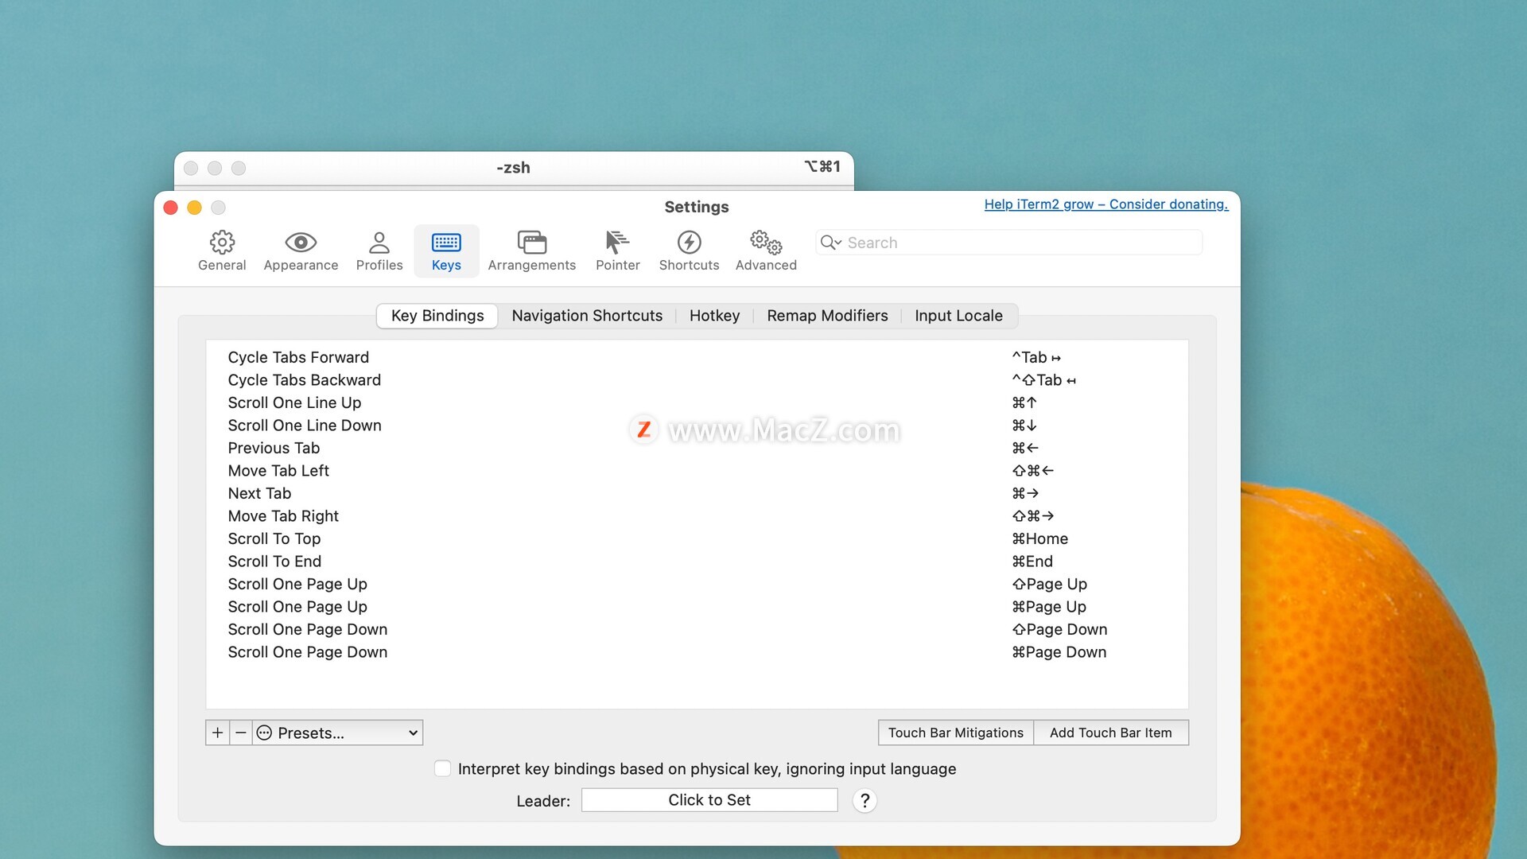Viewport: 1527px width, 859px height.
Task: Select the Previous Tab binding
Action: 697,448
